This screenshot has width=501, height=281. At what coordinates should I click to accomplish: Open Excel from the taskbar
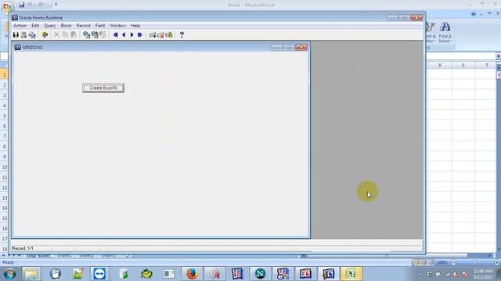pyautogui.click(x=351, y=274)
